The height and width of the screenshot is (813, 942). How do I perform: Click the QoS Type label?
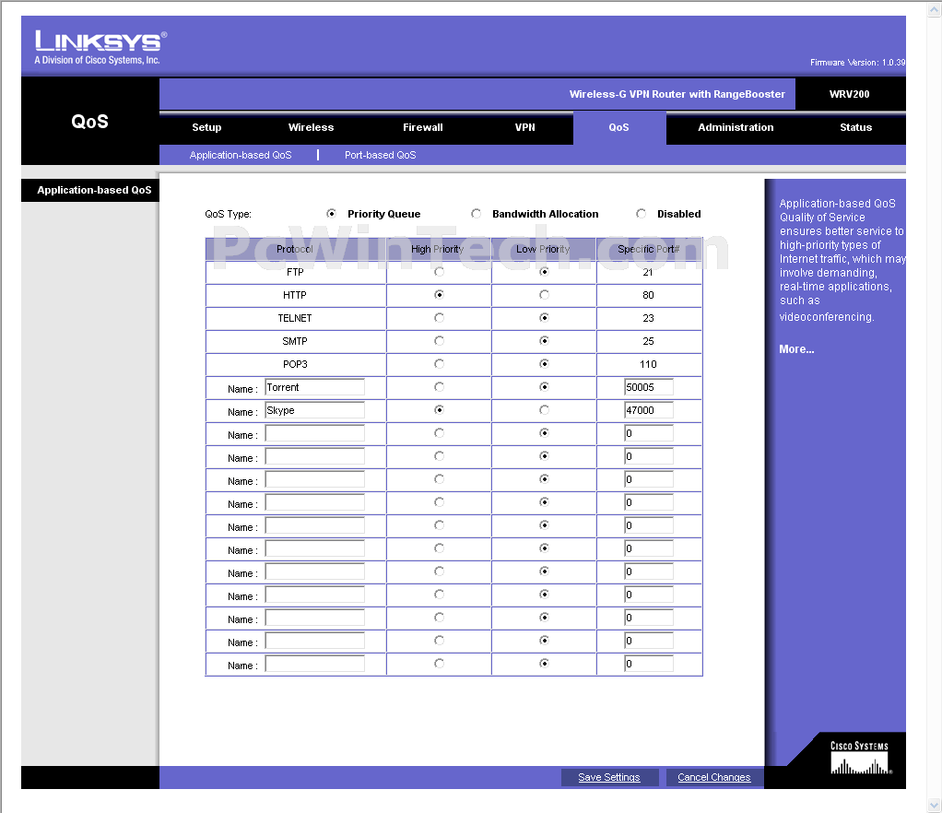pos(229,214)
